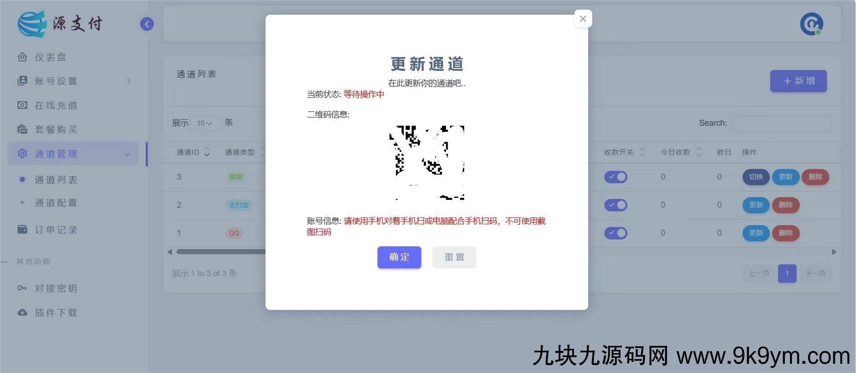The image size is (856, 373).
Task: Select 通道列表 submenu item
Action: [x=56, y=180]
